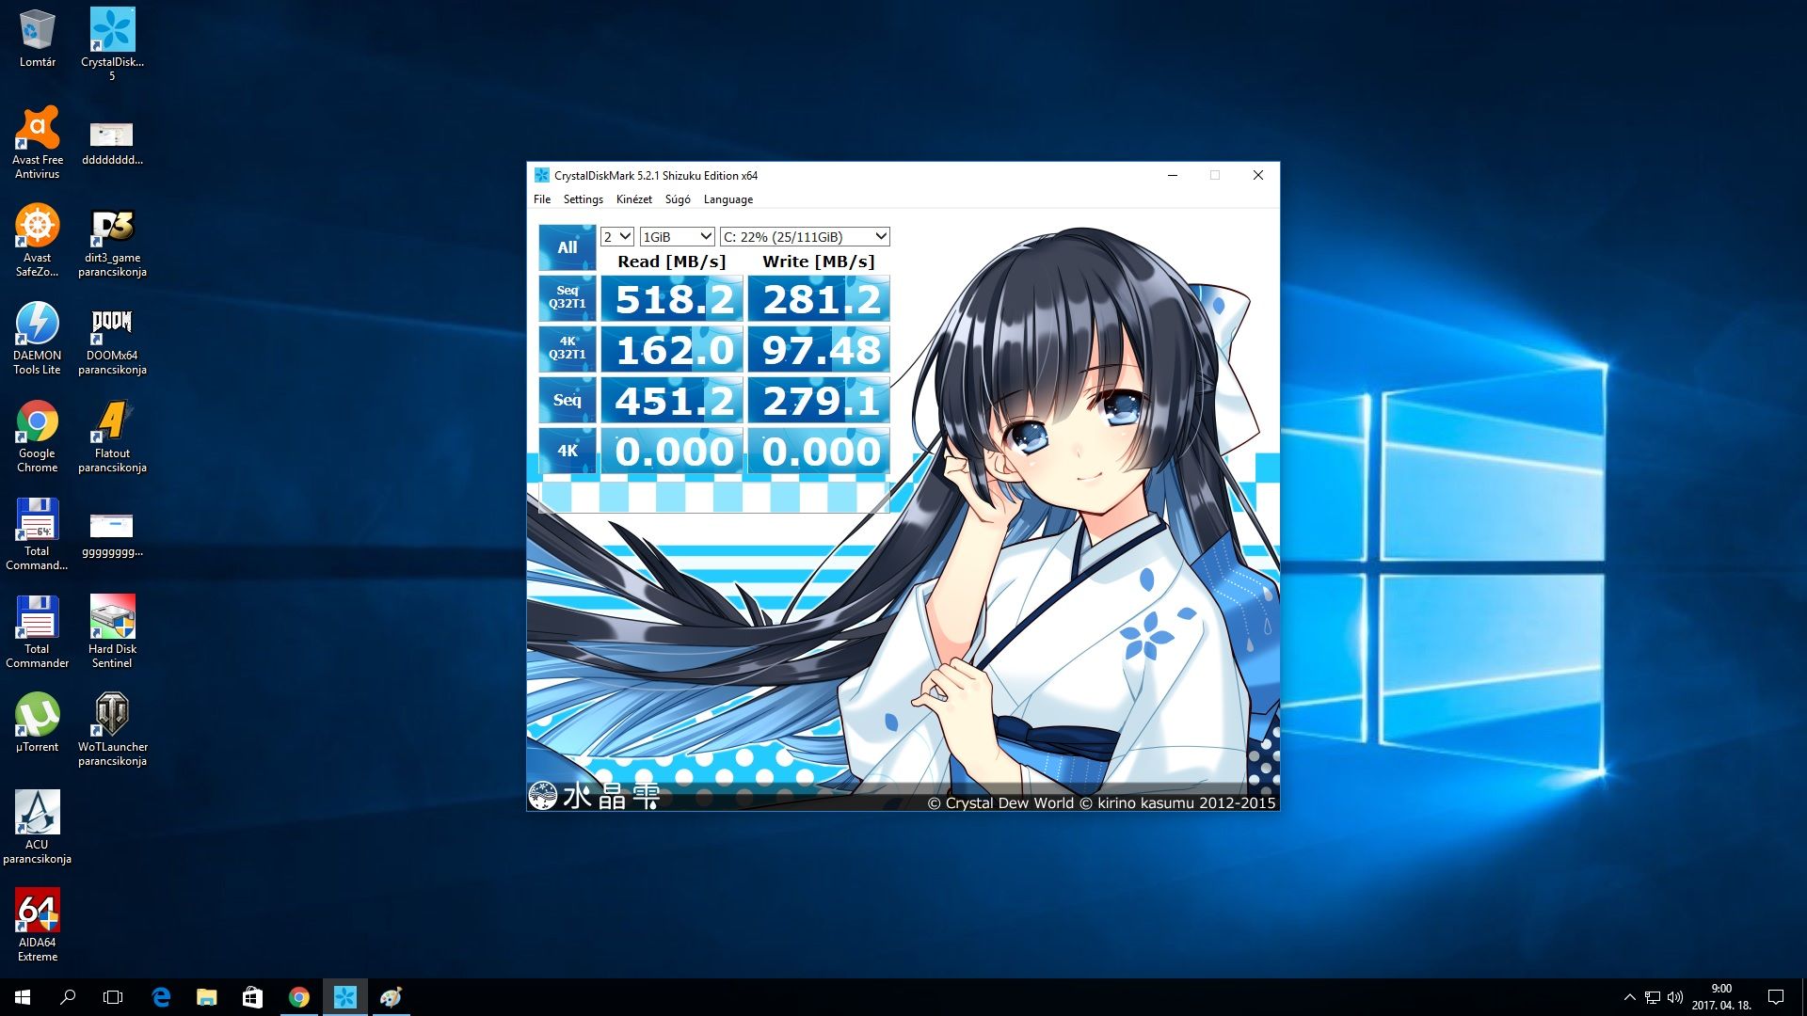This screenshot has width=1807, height=1016.
Task: Open network status tray icon
Action: click(1653, 997)
